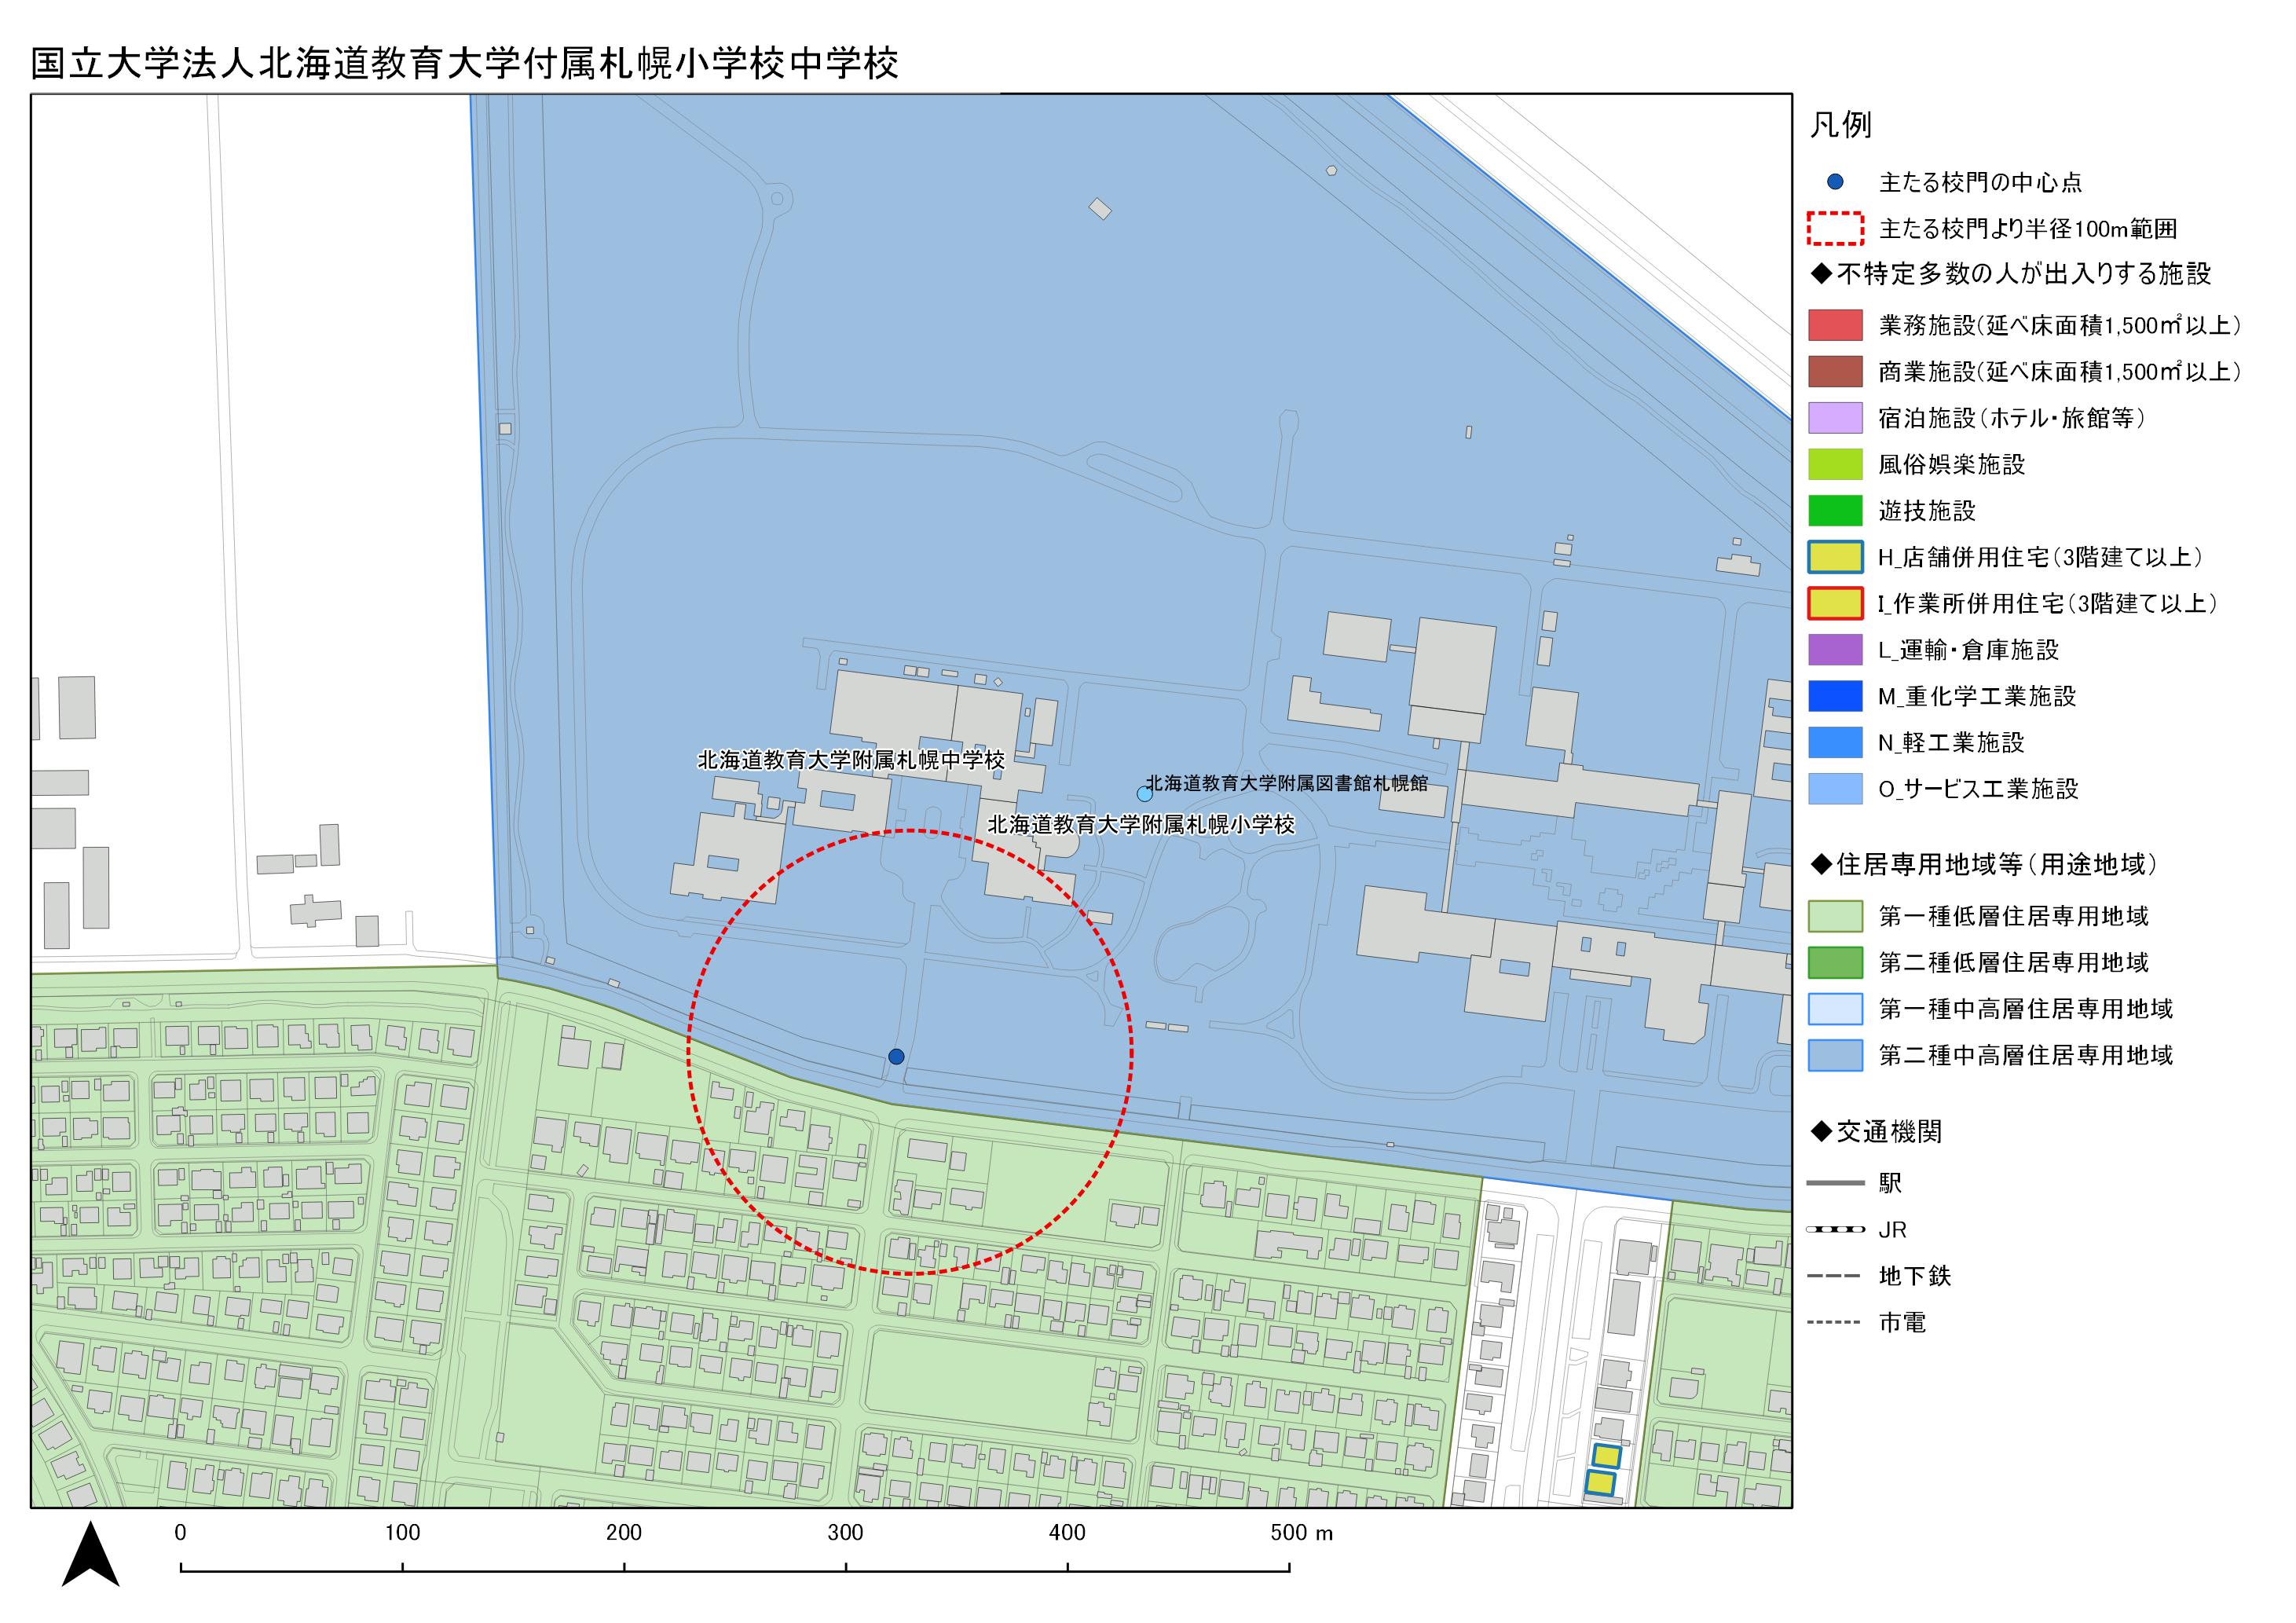Click the light blue library marker dot

(x=1144, y=794)
